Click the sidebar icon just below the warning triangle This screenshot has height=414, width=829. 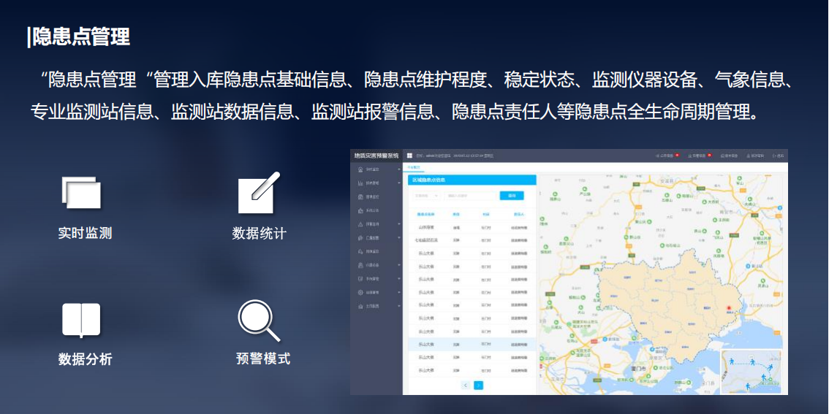pos(360,237)
